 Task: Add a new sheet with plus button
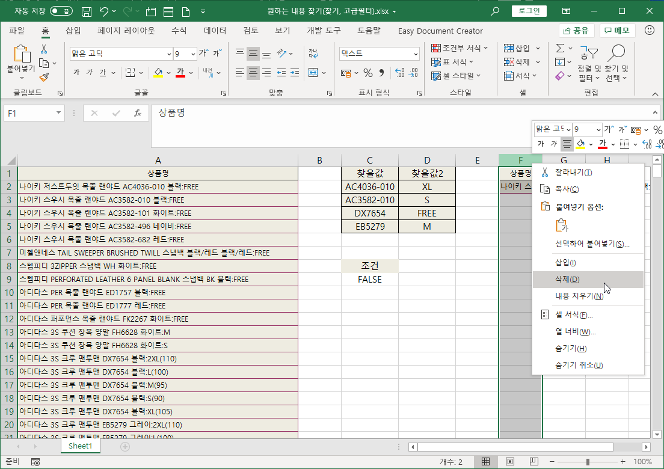coord(125,447)
